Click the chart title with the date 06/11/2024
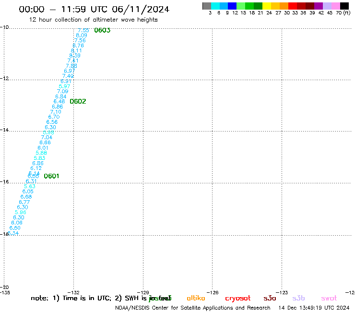 (94, 10)
